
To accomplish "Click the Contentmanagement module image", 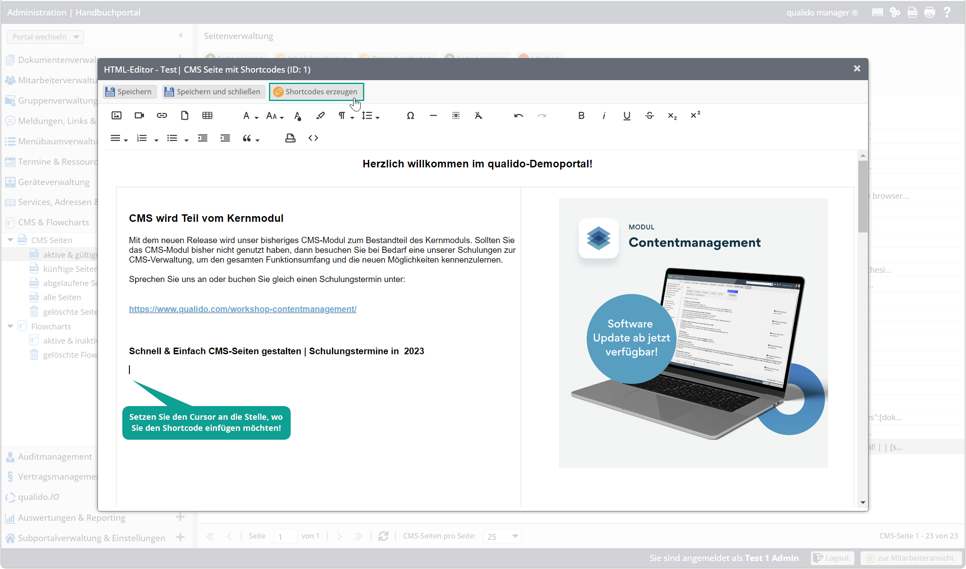I will 693,333.
